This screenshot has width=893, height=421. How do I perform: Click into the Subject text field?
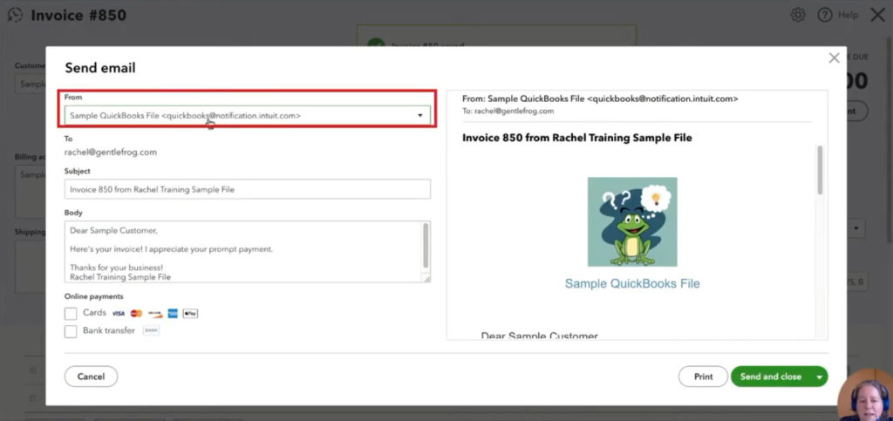[248, 189]
